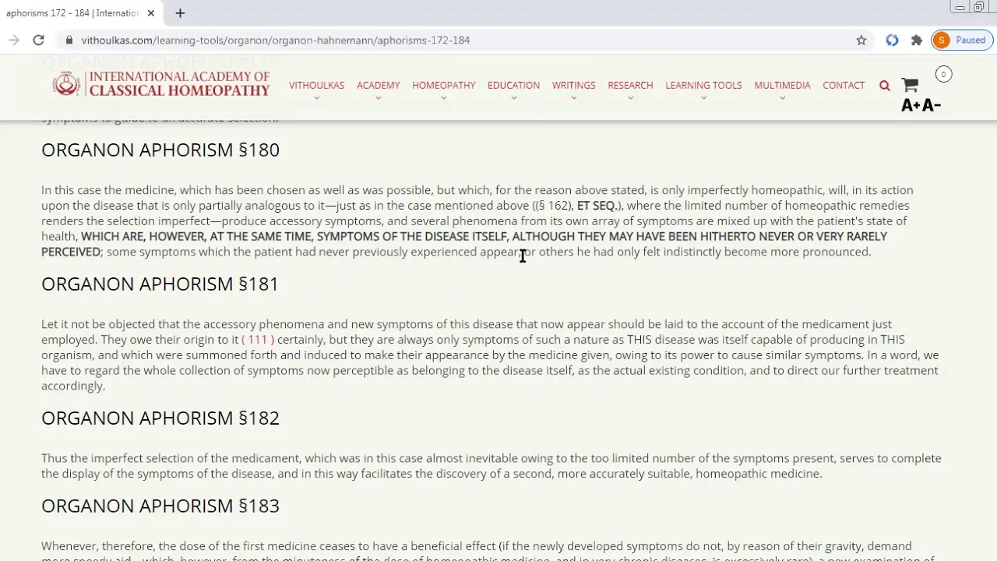Open the EDUCATION menu
Screen dimensions: 997x561
(513, 85)
